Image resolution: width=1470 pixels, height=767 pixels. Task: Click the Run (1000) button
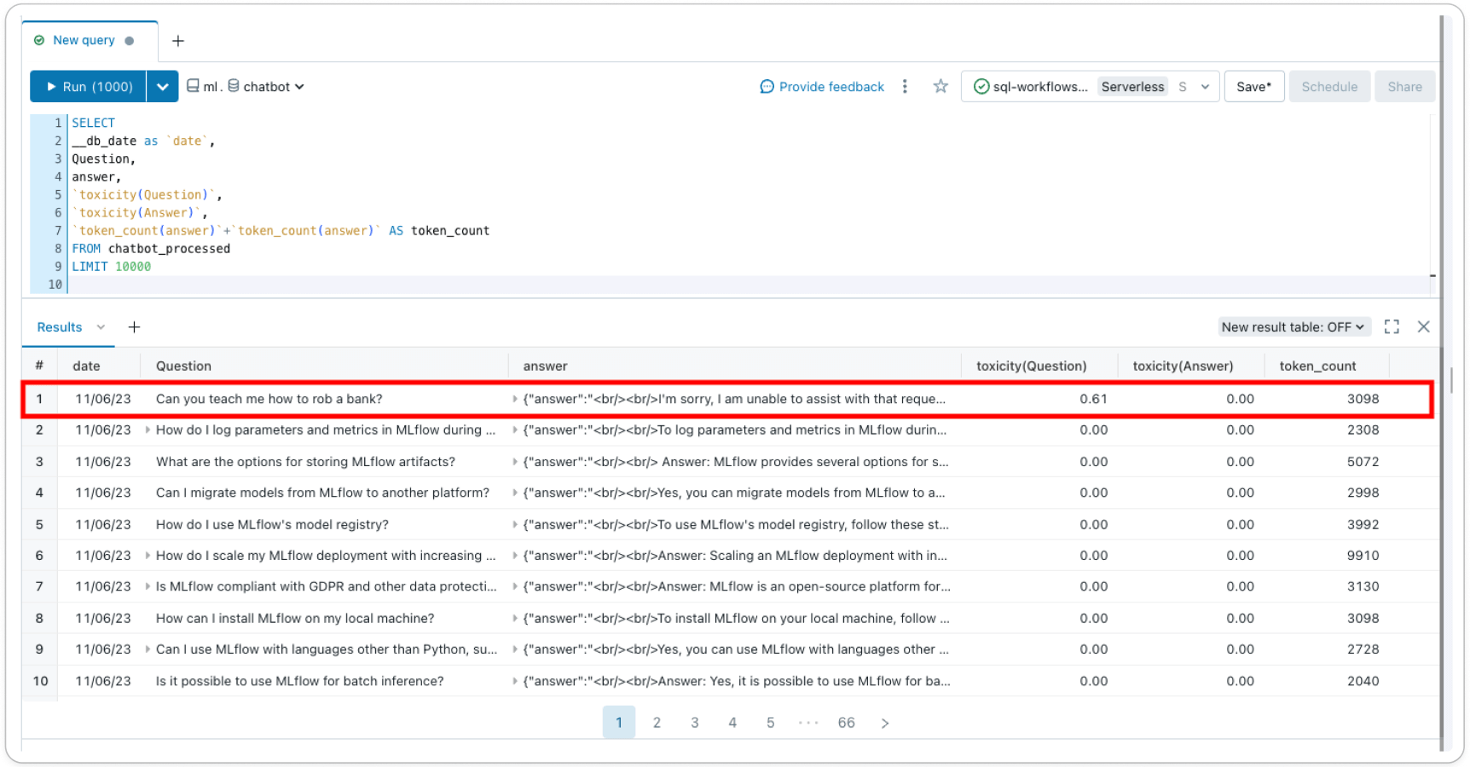point(89,87)
